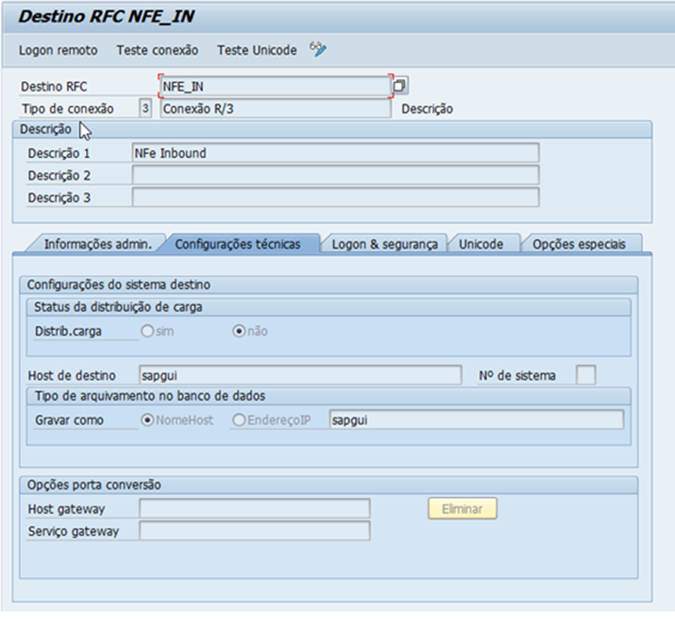Switch to Informações admin. tab
This screenshot has width=675, height=619.
tap(98, 244)
